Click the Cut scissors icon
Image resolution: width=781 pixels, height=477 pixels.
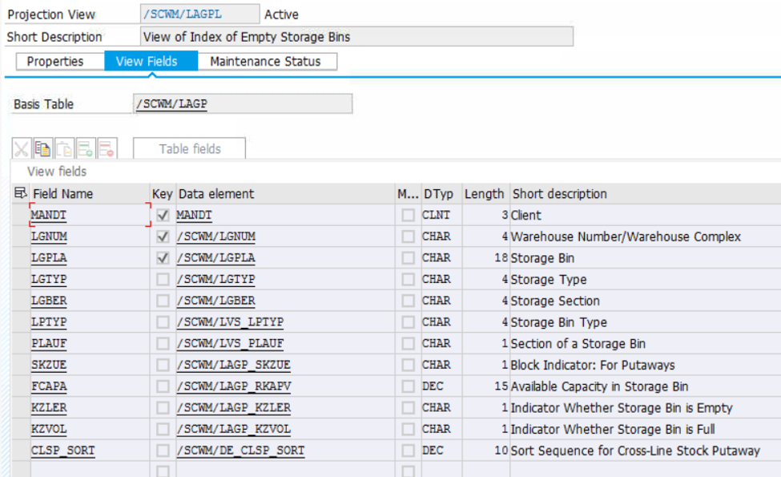[x=22, y=148]
